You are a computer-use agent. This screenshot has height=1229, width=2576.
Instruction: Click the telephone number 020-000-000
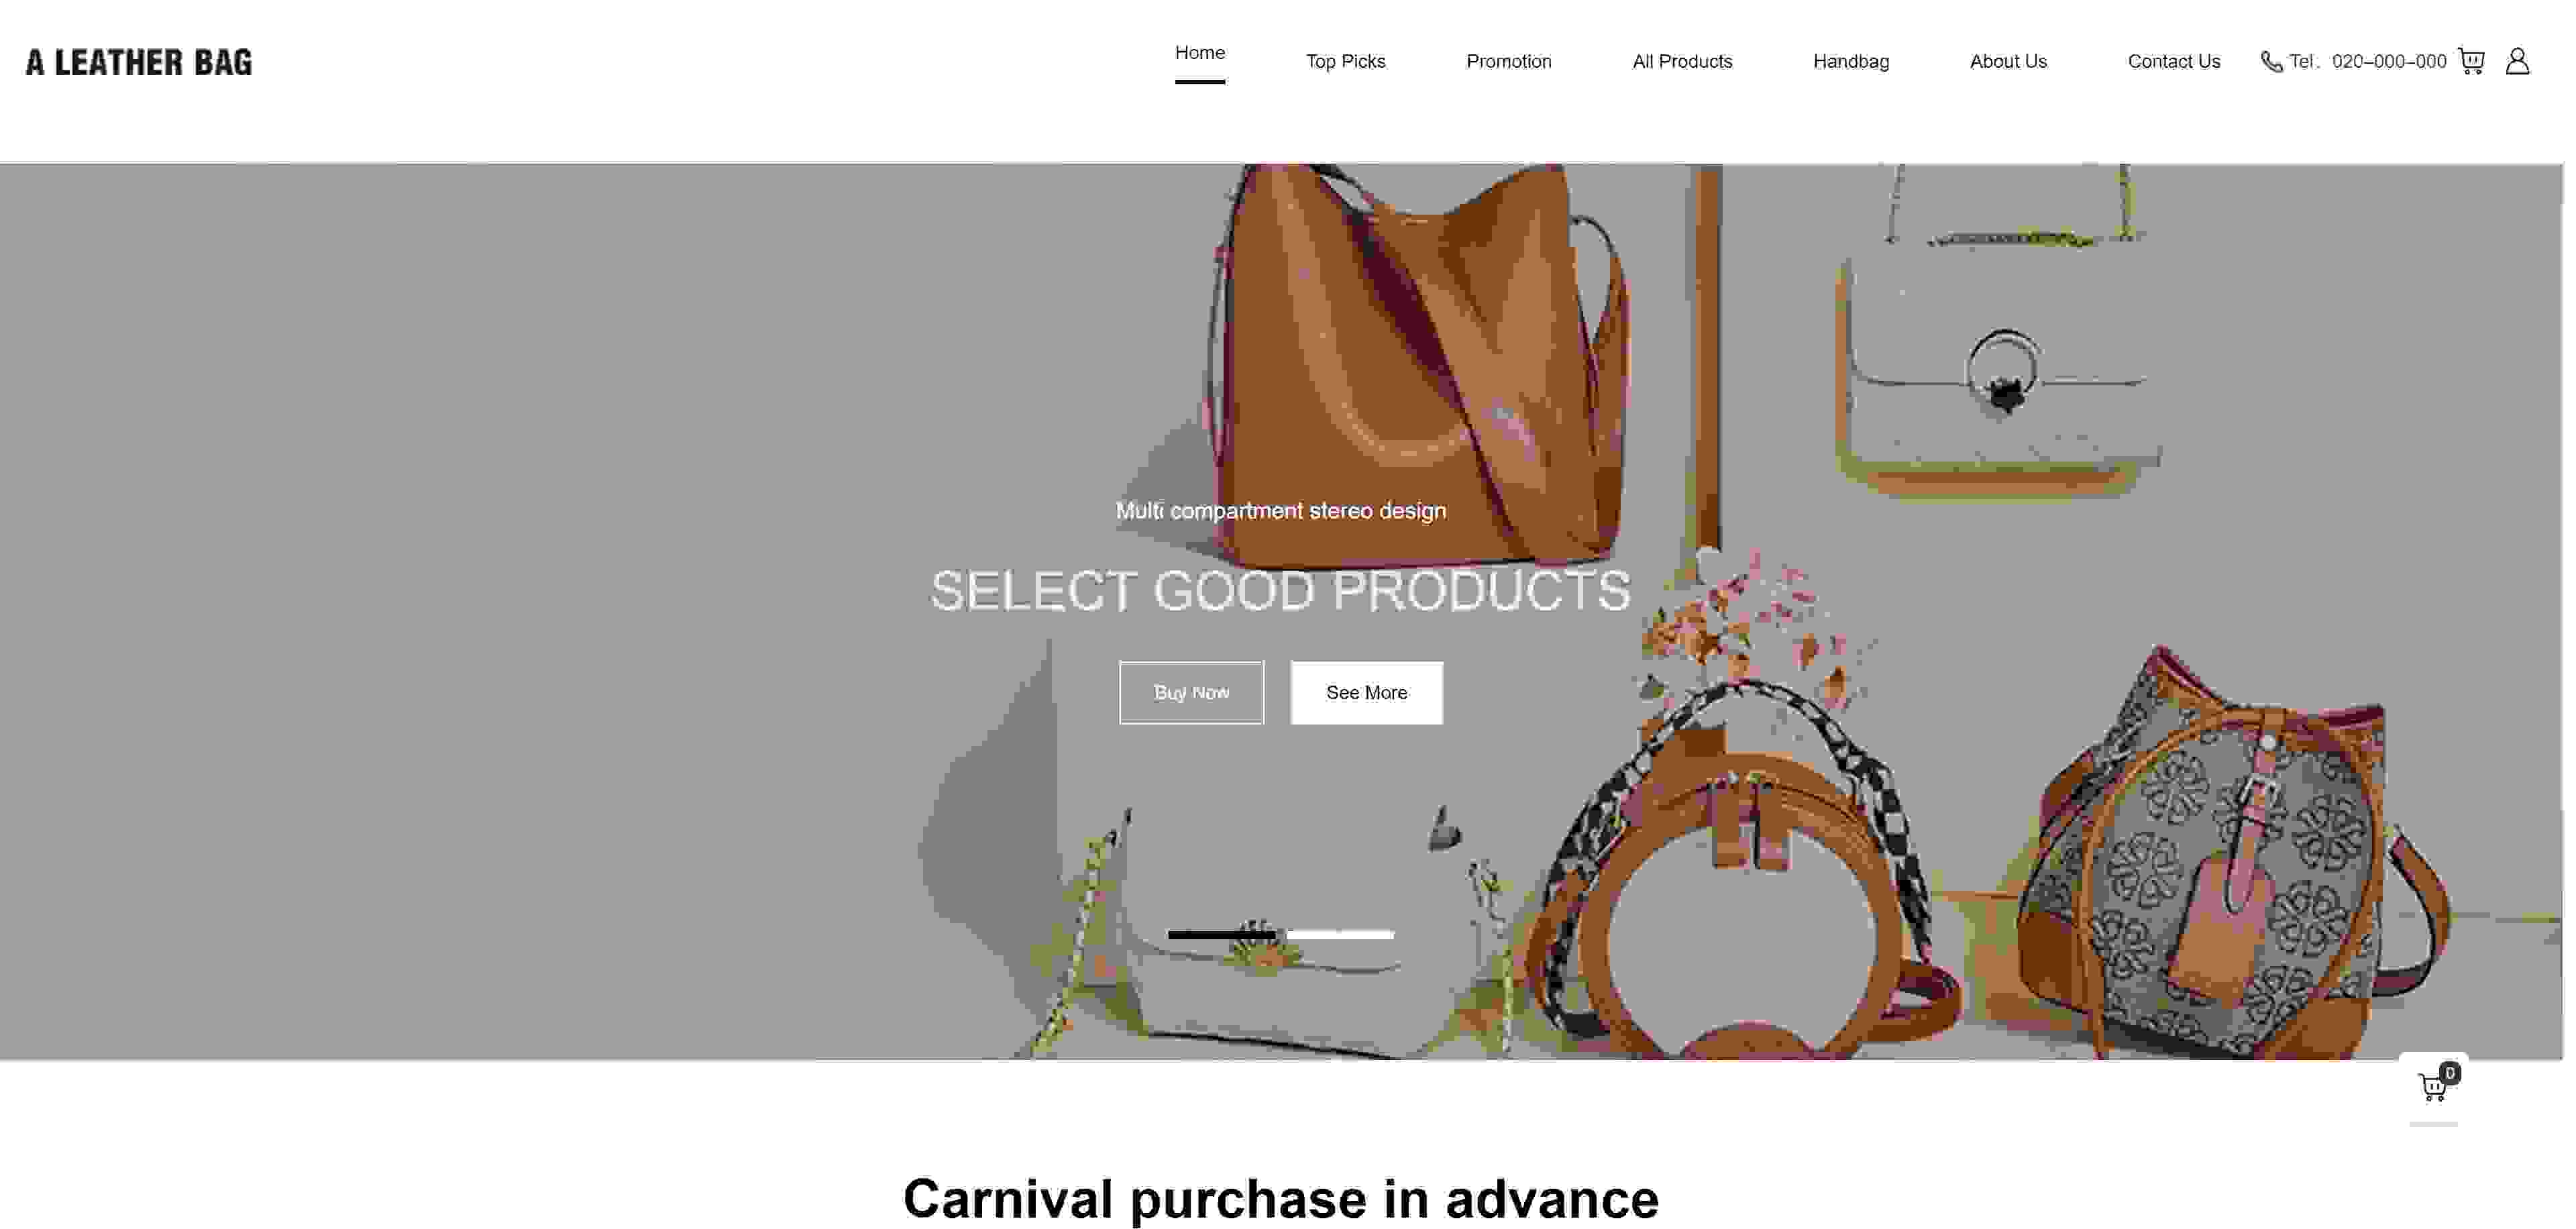(2389, 62)
